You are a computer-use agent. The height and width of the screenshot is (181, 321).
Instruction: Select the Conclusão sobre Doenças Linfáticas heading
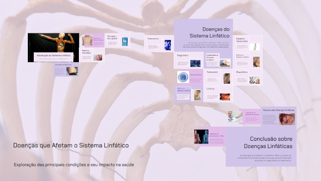(x=268, y=143)
